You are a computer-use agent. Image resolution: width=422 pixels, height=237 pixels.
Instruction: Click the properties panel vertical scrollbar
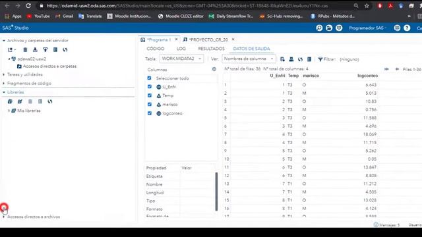tap(217, 192)
